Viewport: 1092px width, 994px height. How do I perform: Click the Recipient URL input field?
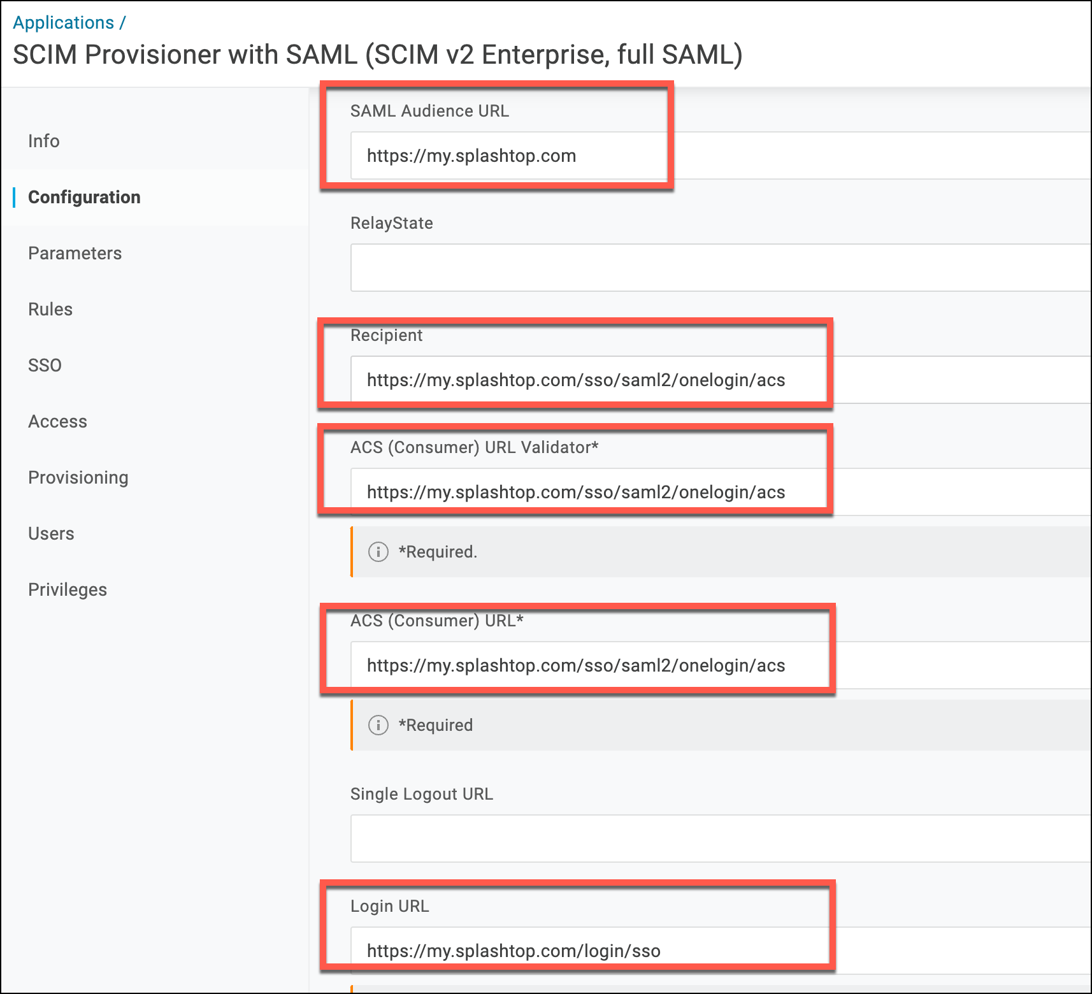721,380
